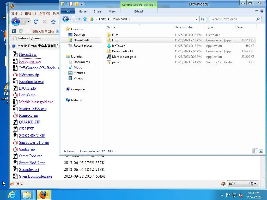Switch to the View ribbon tab
The height and width of the screenshot is (200, 267).
point(112,11)
